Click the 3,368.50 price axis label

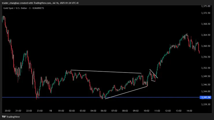[x=206, y=24]
